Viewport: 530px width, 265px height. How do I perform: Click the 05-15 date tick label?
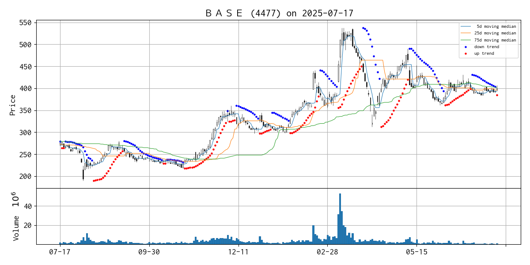[x=416, y=252]
